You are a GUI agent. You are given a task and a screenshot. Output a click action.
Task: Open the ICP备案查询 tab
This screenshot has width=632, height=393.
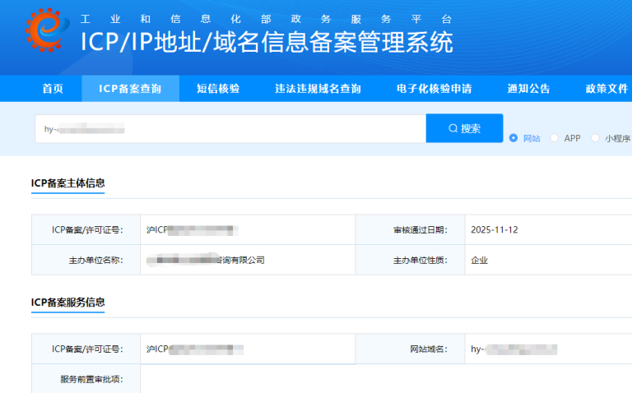click(130, 89)
